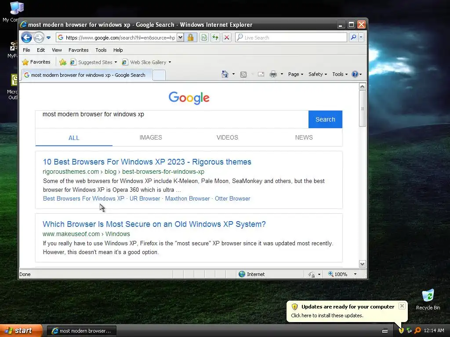Switch to the IMAGES tab
The width and height of the screenshot is (450, 337).
pos(151,137)
